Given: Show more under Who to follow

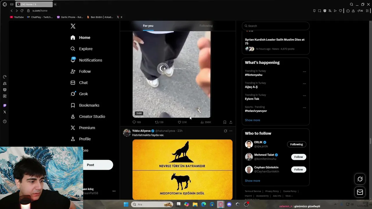Looking at the screenshot, I should point(252,181).
